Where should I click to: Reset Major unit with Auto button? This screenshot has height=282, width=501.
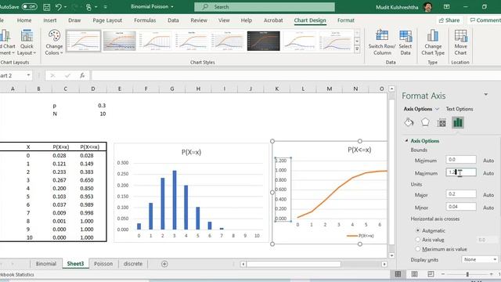(488, 195)
